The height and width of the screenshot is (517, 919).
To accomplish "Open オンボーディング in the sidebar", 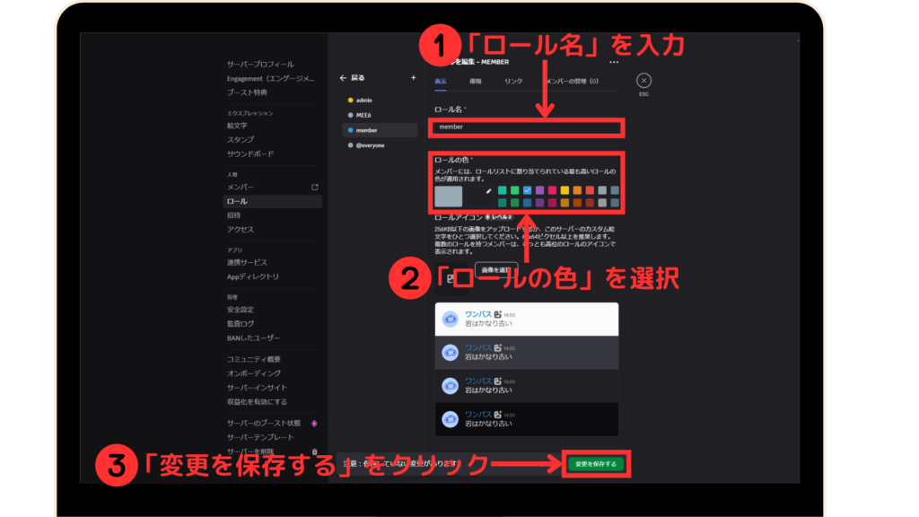I will tap(254, 373).
